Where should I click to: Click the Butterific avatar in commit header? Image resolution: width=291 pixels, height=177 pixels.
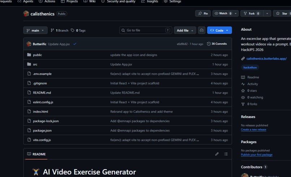tap(29, 44)
